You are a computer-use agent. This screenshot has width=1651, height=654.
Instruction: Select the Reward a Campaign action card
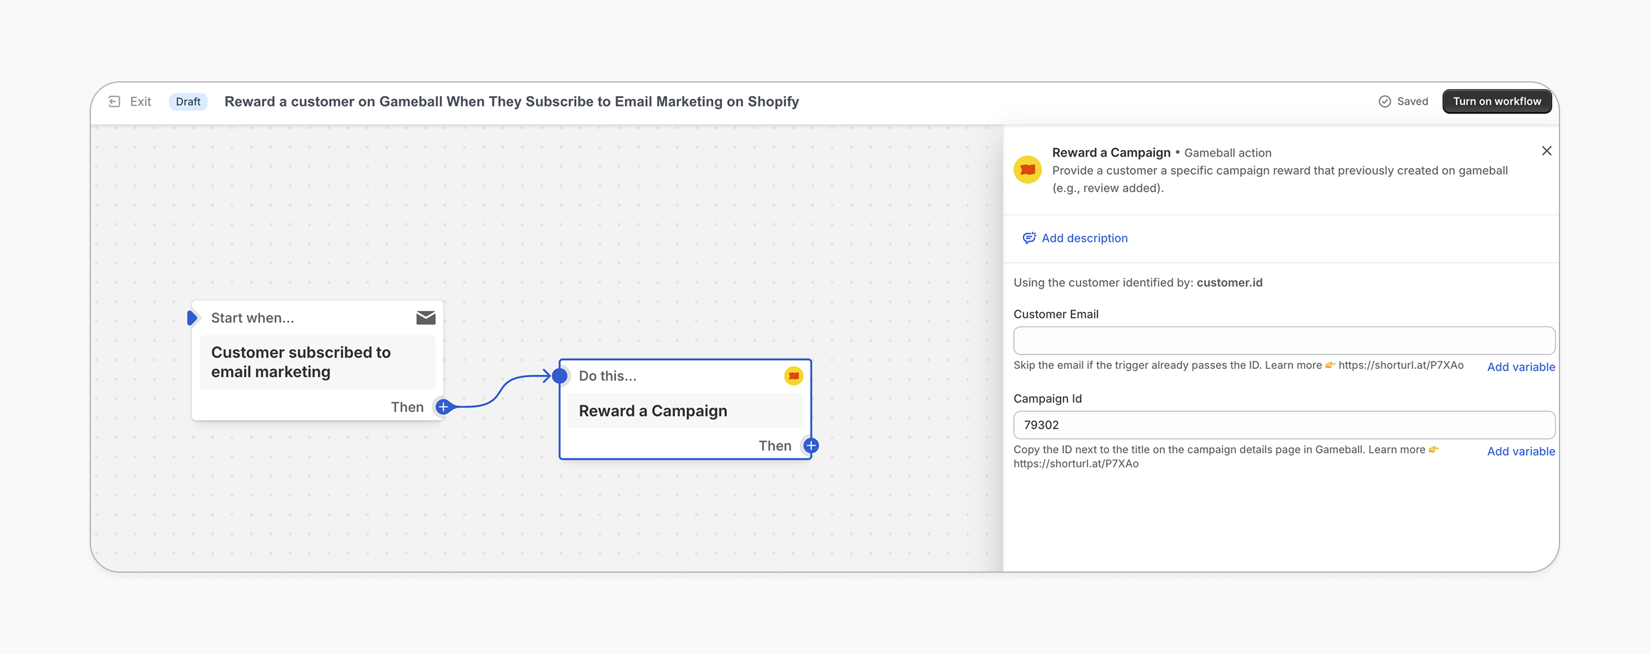click(653, 411)
